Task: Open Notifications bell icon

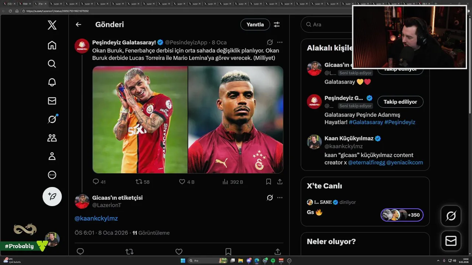Action: pyautogui.click(x=52, y=82)
